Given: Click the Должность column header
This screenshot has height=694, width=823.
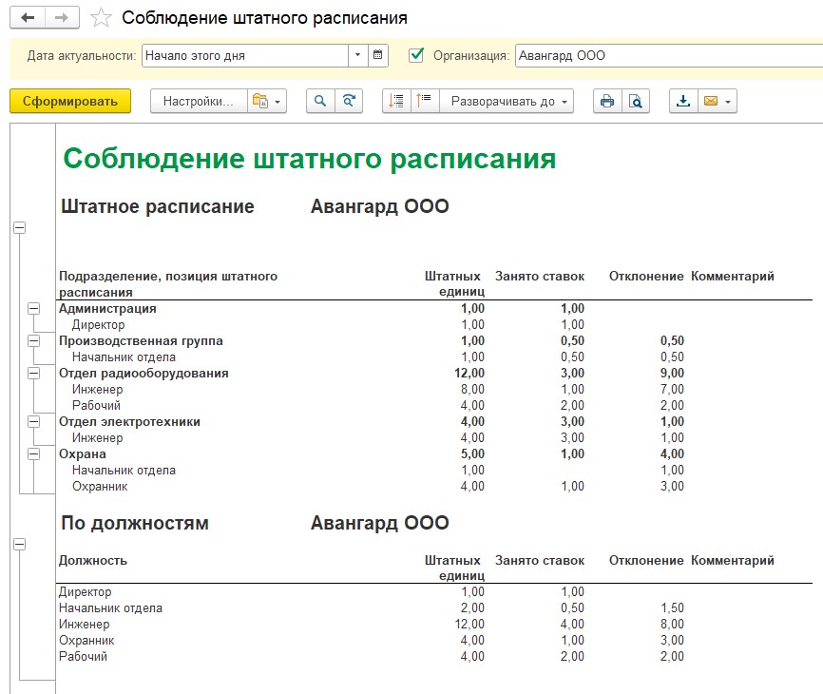Looking at the screenshot, I should pos(93,560).
